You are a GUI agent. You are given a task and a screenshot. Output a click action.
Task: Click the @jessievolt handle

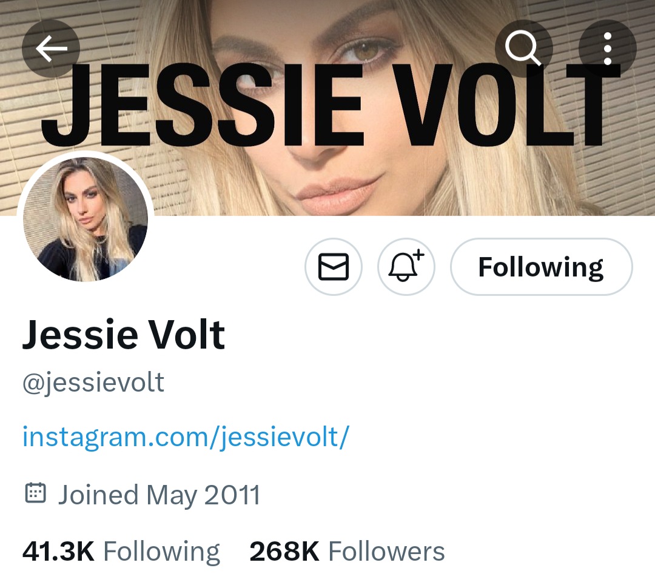[93, 383]
